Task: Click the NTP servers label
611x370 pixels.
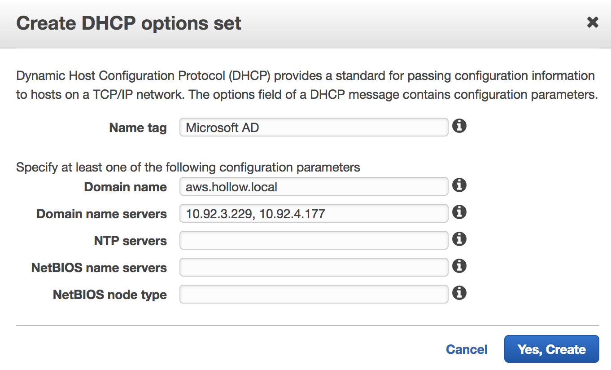Action: pos(130,241)
